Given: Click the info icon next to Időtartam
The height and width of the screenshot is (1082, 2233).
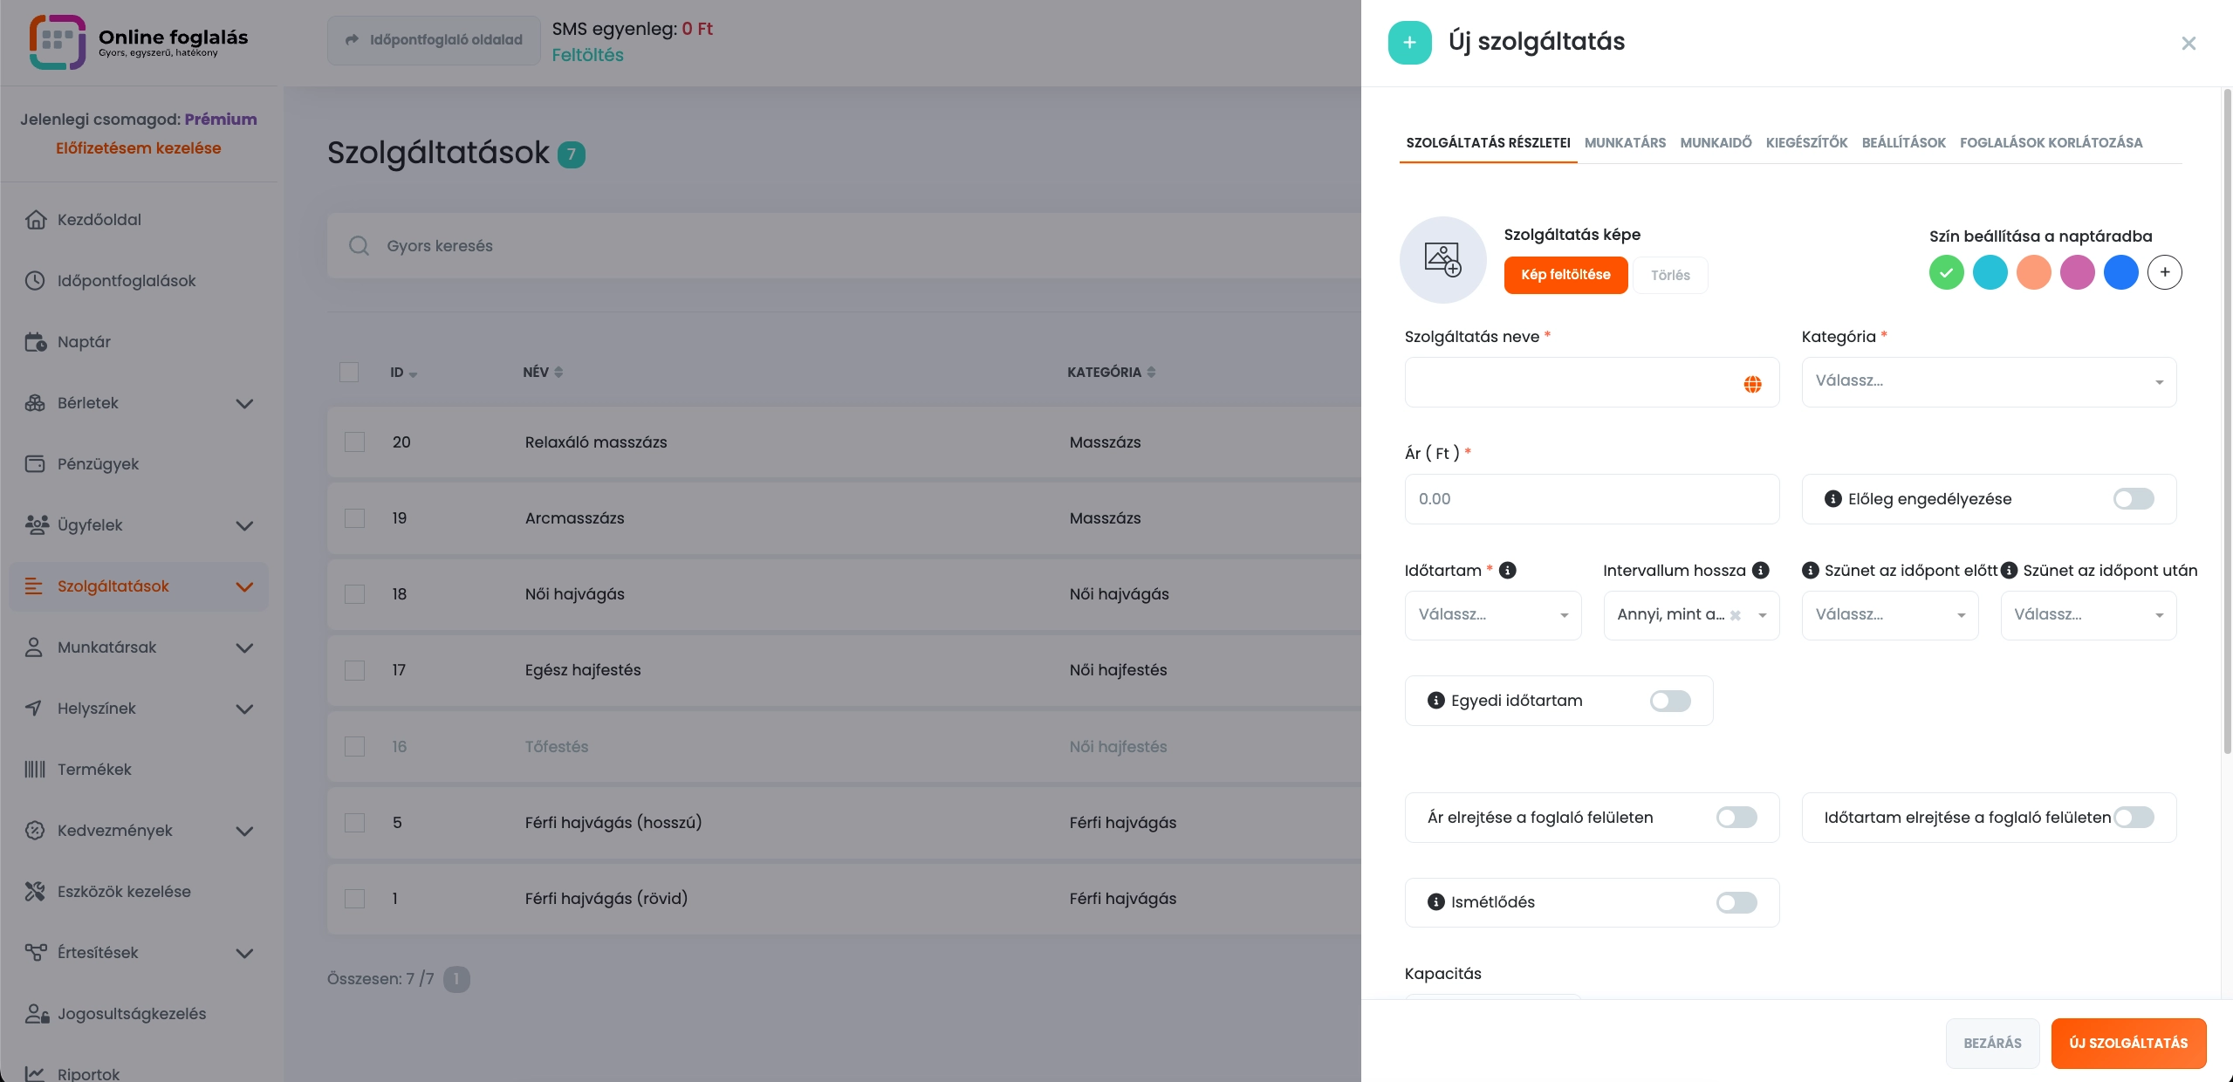Looking at the screenshot, I should click(1507, 571).
